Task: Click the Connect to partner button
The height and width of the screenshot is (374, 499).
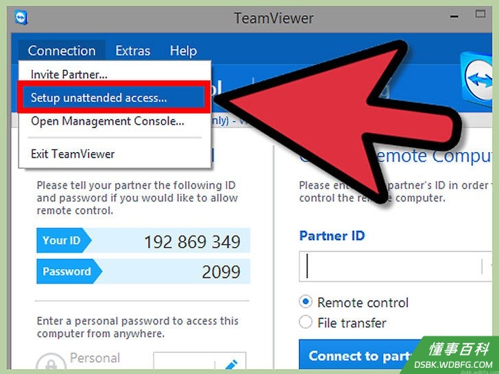Action: click(x=360, y=356)
